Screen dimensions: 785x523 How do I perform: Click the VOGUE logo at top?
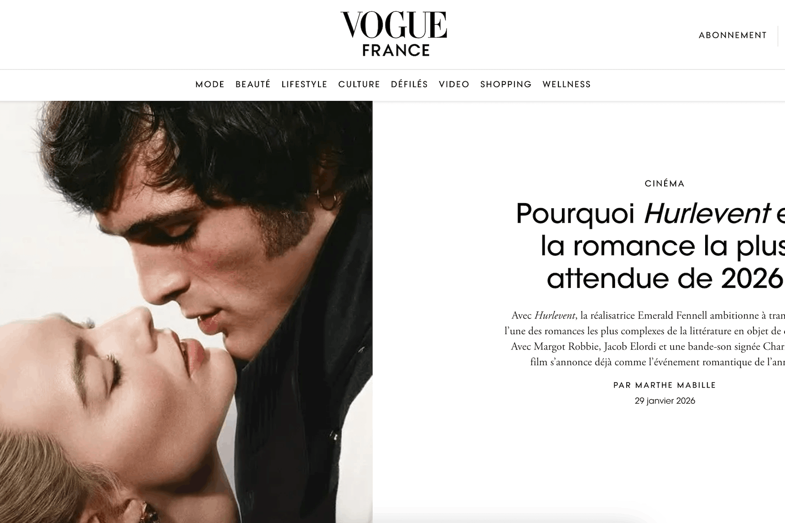394,25
